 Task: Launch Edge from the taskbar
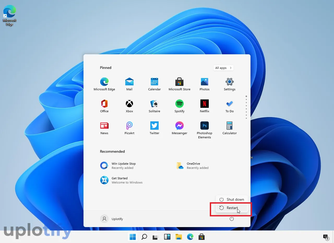[x=190, y=237]
